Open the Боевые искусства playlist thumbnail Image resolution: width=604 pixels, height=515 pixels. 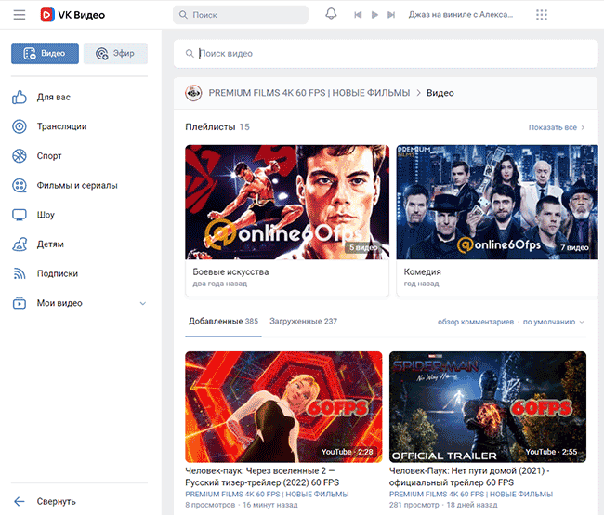(x=287, y=202)
